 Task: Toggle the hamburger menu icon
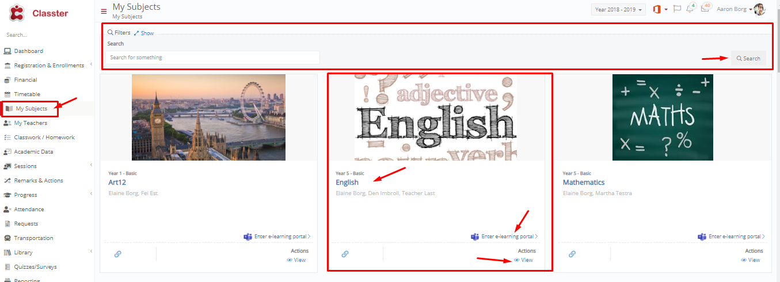(104, 12)
